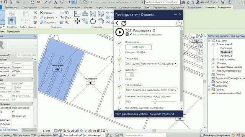Expand 3D виды in project browser
This screenshot has height=137, width=245.
coord(213,63)
